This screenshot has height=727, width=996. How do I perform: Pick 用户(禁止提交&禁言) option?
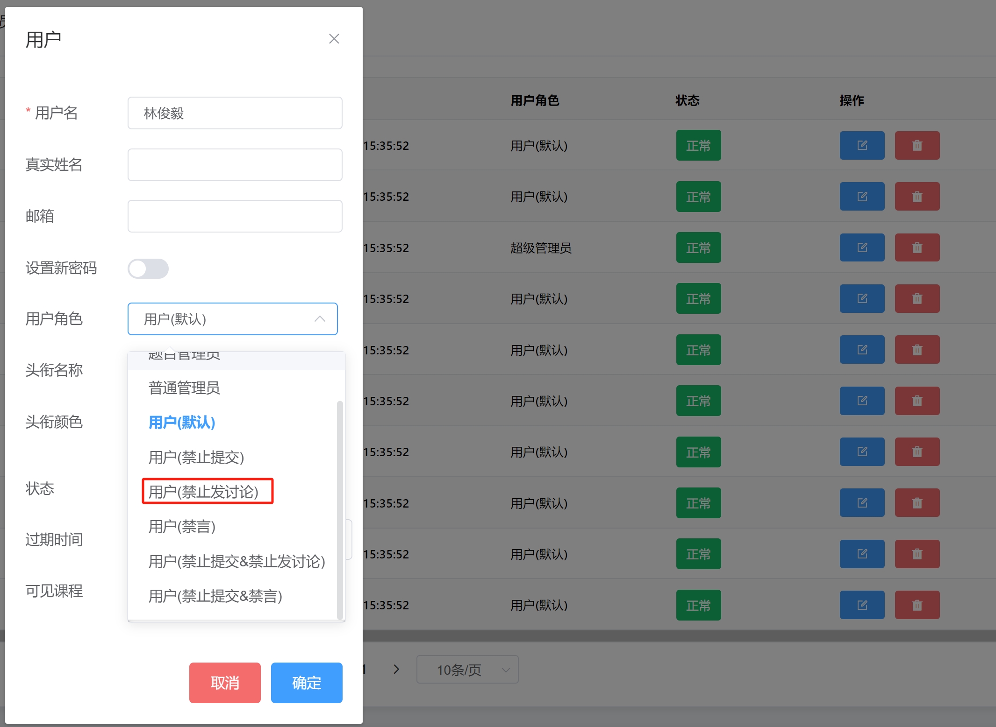pyautogui.click(x=215, y=596)
